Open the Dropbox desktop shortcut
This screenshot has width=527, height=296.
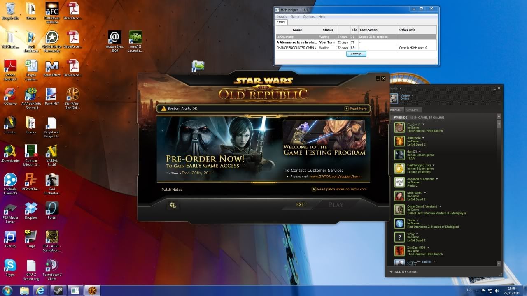tap(31, 210)
